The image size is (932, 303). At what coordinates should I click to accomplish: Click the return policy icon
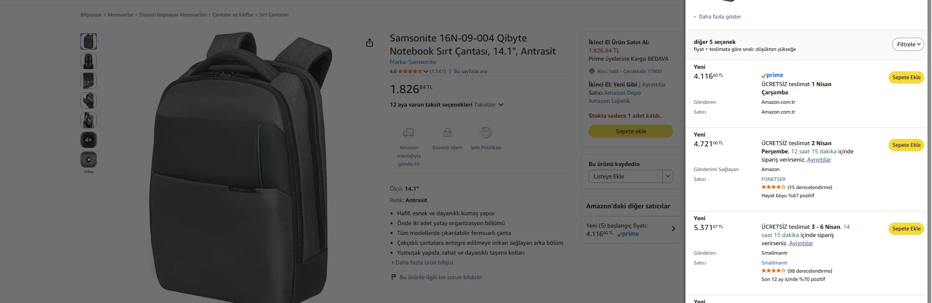pyautogui.click(x=486, y=132)
